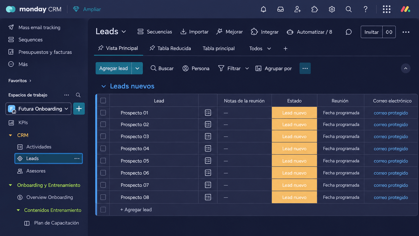Image resolution: width=419 pixels, height=236 pixels.
Task: Change Prospecto 02 Lead nuevo status
Action: click(x=294, y=125)
